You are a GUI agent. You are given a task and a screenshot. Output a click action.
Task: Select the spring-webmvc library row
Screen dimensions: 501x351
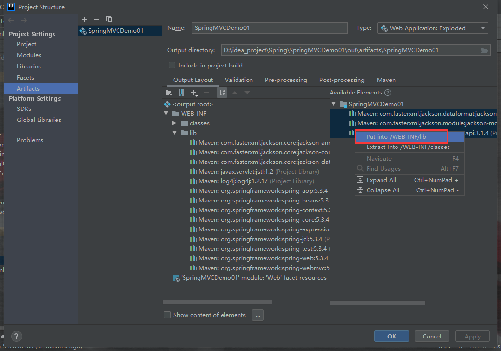260,268
